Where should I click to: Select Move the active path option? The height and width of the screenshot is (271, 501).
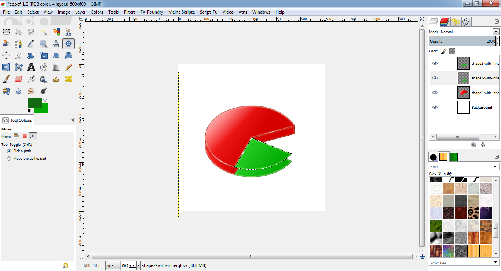9,159
